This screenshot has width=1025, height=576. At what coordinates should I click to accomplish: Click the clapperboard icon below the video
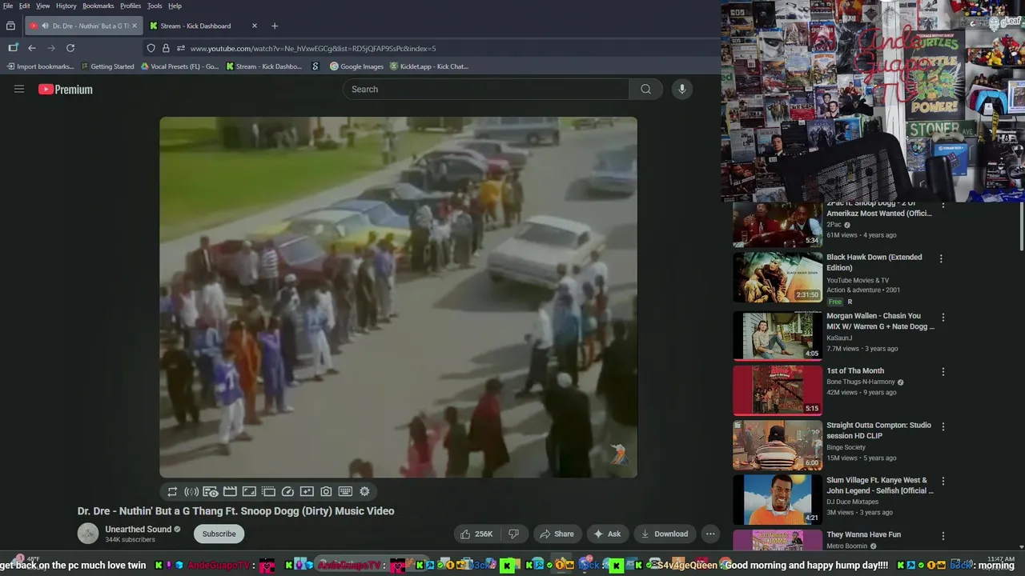[230, 491]
